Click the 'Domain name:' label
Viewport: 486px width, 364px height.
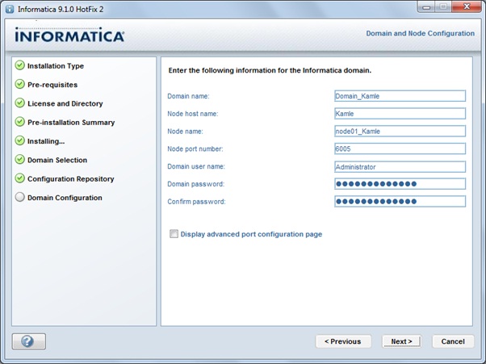(188, 96)
